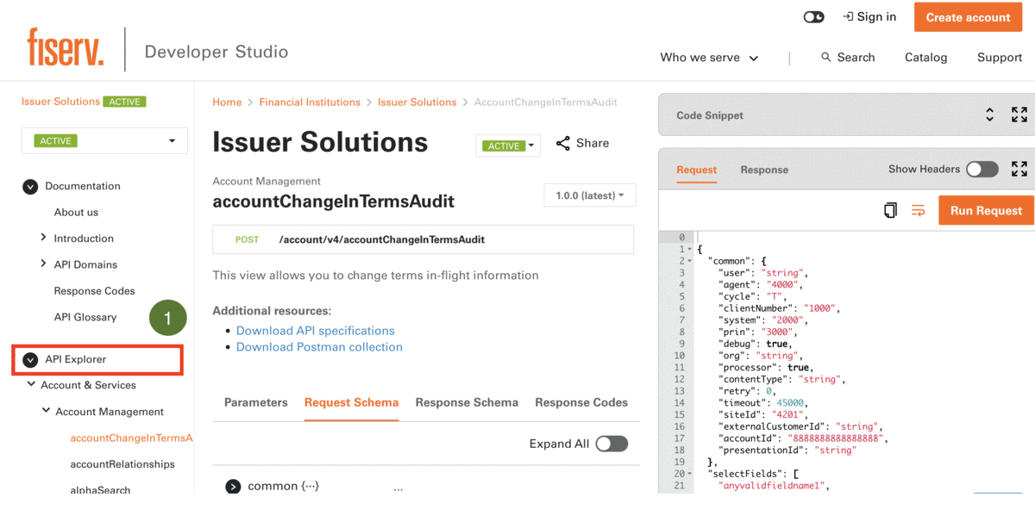
Task: Open Download Postman collection link
Action: pyautogui.click(x=319, y=347)
